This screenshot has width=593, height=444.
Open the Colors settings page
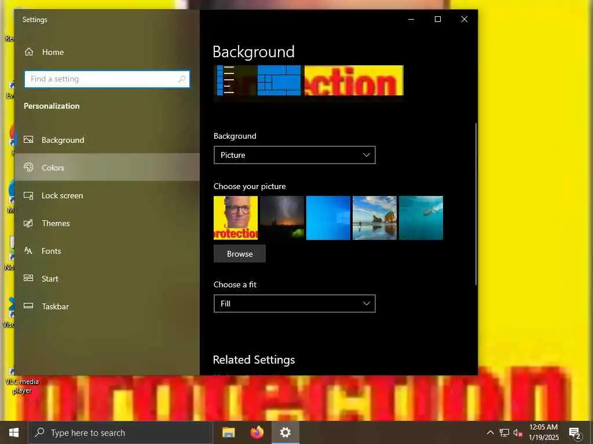(x=107, y=168)
